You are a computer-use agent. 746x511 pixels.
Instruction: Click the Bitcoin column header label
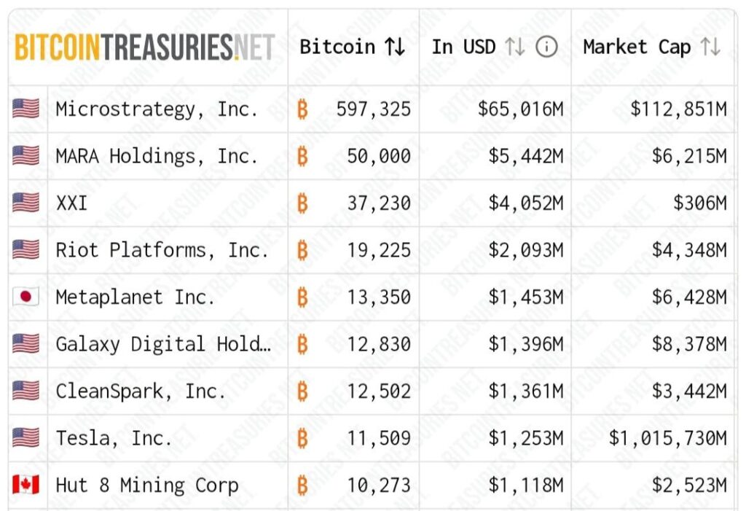coord(337,47)
